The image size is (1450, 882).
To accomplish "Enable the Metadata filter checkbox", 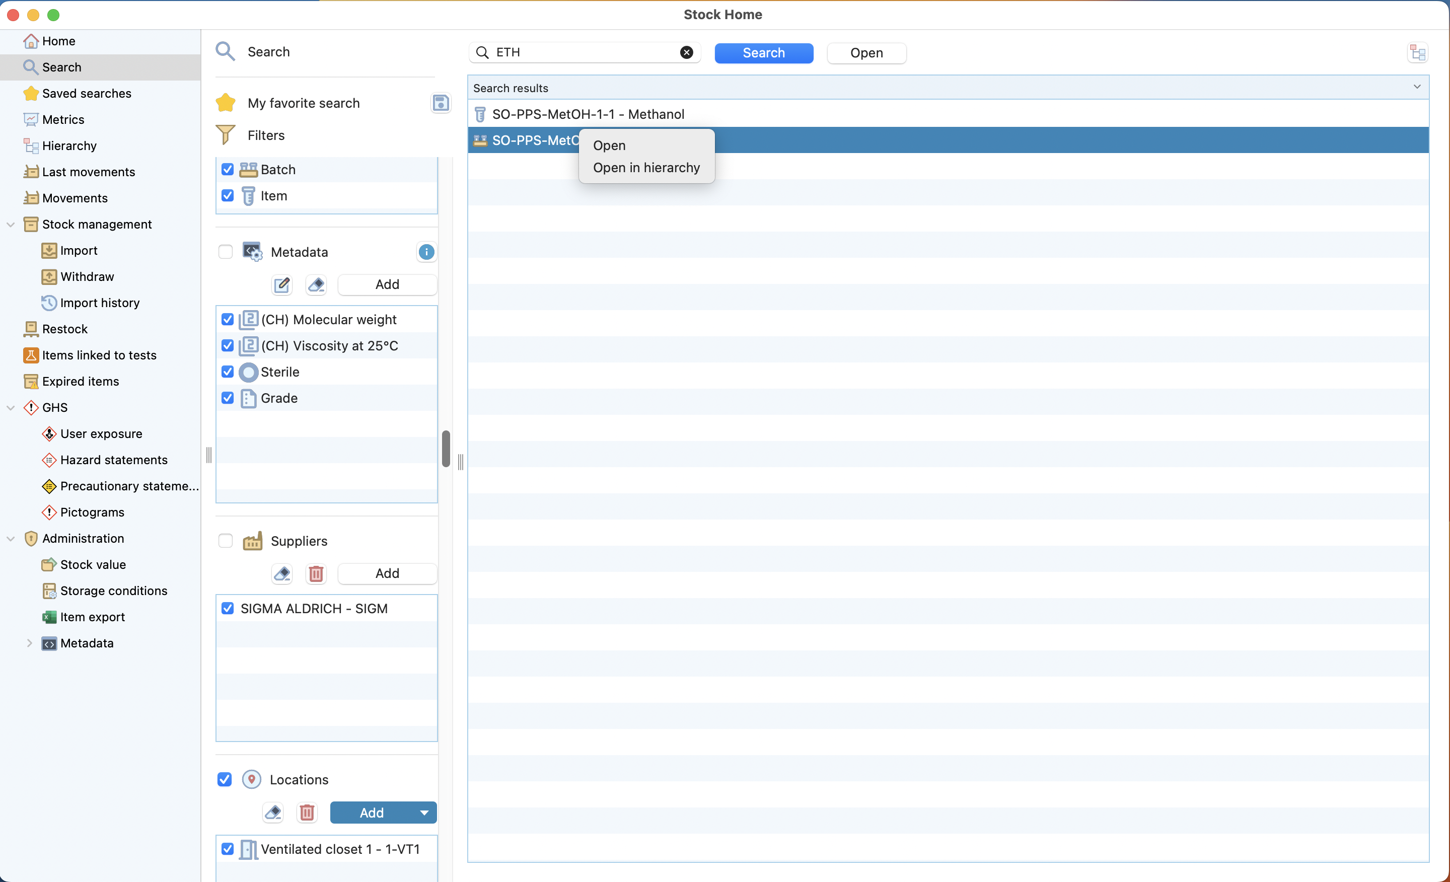I will pyautogui.click(x=226, y=252).
